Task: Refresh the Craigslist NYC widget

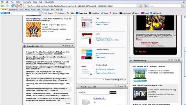Action: 63,46
